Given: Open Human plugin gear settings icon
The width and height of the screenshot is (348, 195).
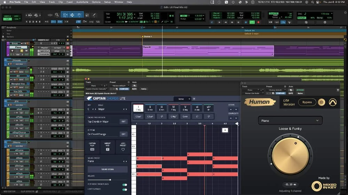Looking at the screenshot, I should pyautogui.click(x=321, y=102).
